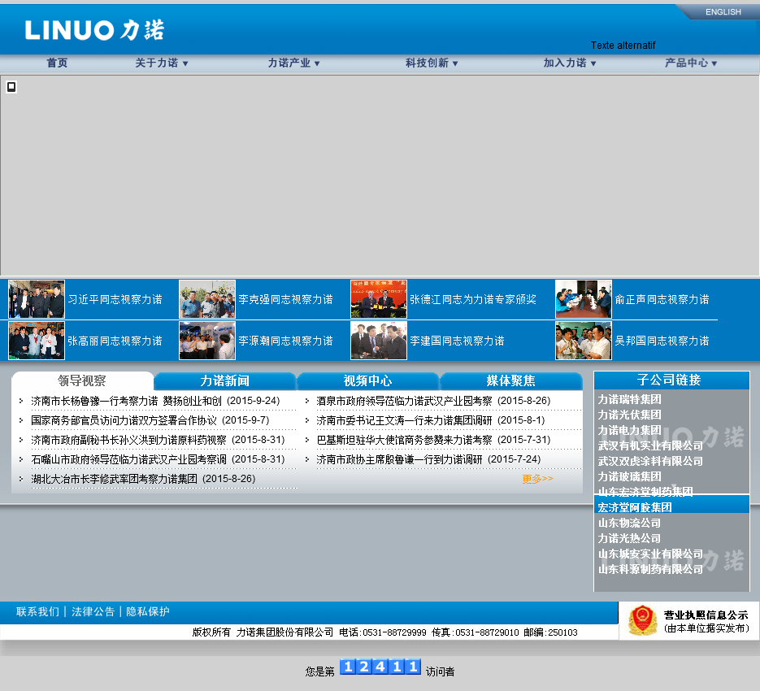Expand the 关于力诺 dropdown menu
760x691 pixels.
coord(162,63)
